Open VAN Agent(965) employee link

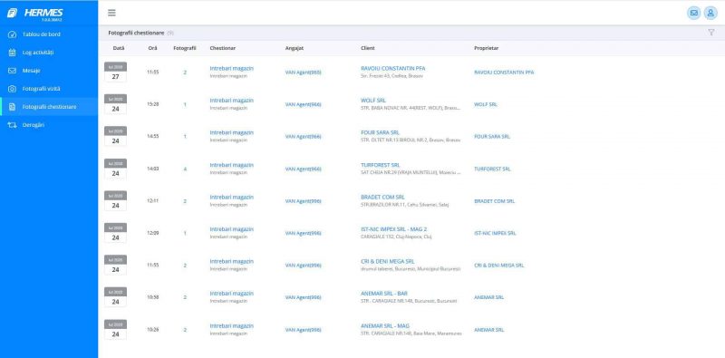304,73
